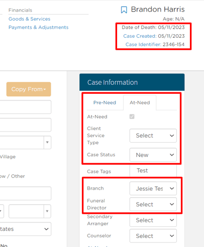Screen dimensions: 204x247
Task: Select the At-Need tab
Action: click(140, 102)
